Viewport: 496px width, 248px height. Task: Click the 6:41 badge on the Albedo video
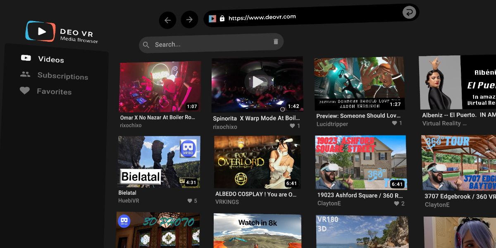pos(291,183)
